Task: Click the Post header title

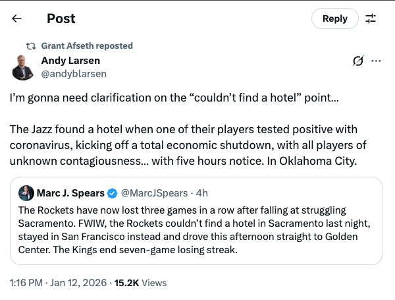Action: click(x=61, y=18)
